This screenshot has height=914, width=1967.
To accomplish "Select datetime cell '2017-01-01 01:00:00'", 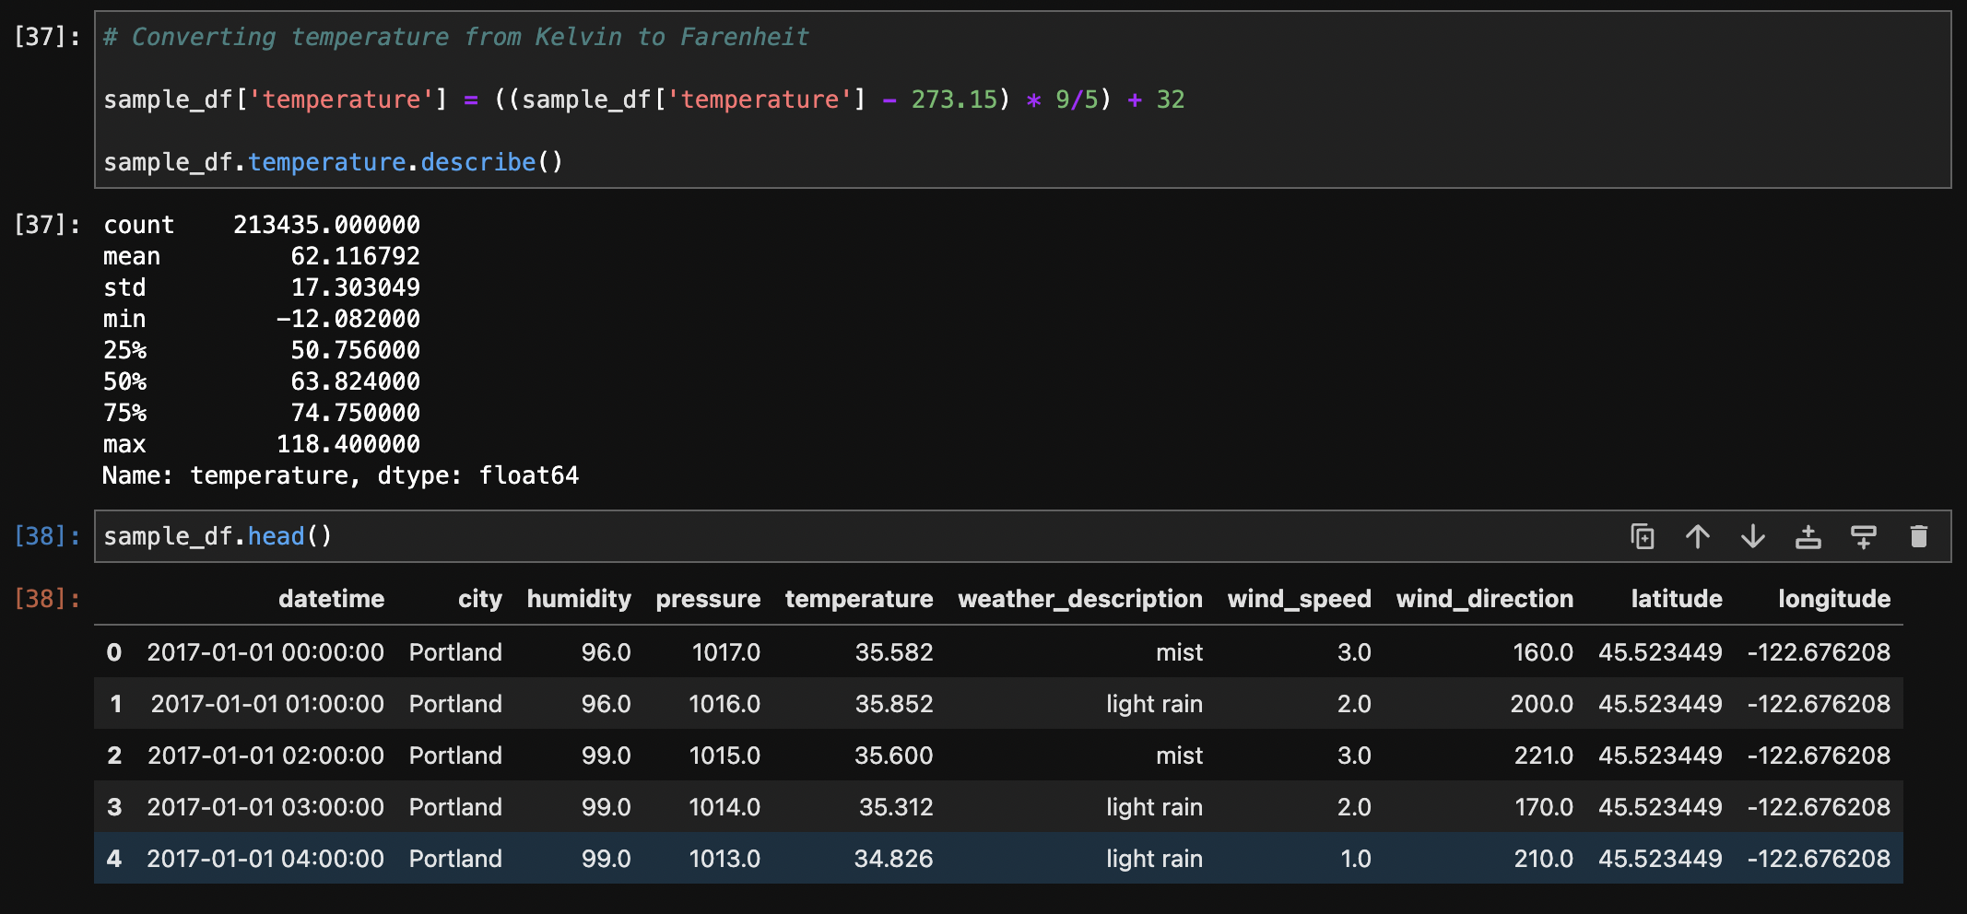I will tap(267, 704).
